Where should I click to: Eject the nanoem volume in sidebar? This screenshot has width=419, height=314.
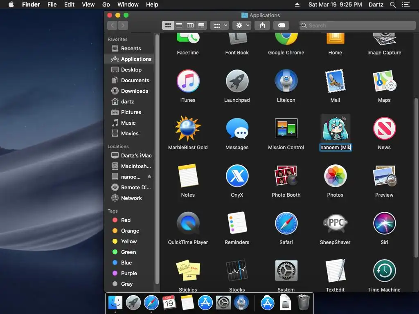tap(149, 177)
